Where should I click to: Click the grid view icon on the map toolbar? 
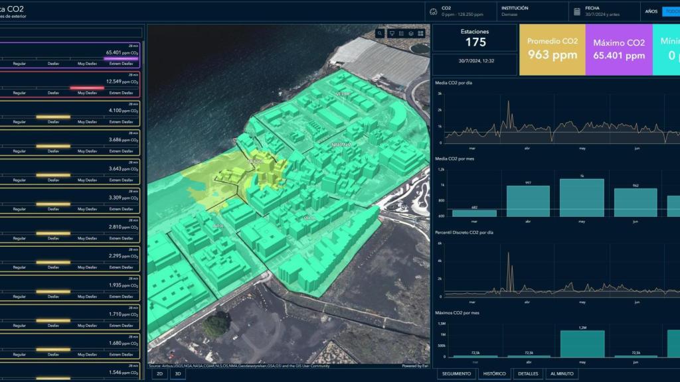pyautogui.click(x=420, y=32)
